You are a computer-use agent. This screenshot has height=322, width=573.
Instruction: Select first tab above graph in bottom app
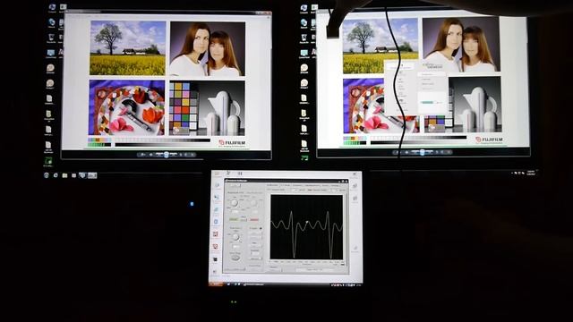coord(272,185)
